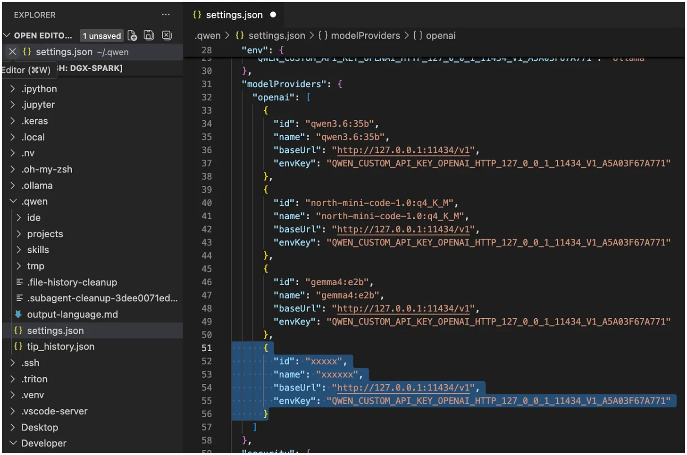Open the Explorer more actions ellipsis
The width and height of the screenshot is (687, 455).
pos(166,15)
